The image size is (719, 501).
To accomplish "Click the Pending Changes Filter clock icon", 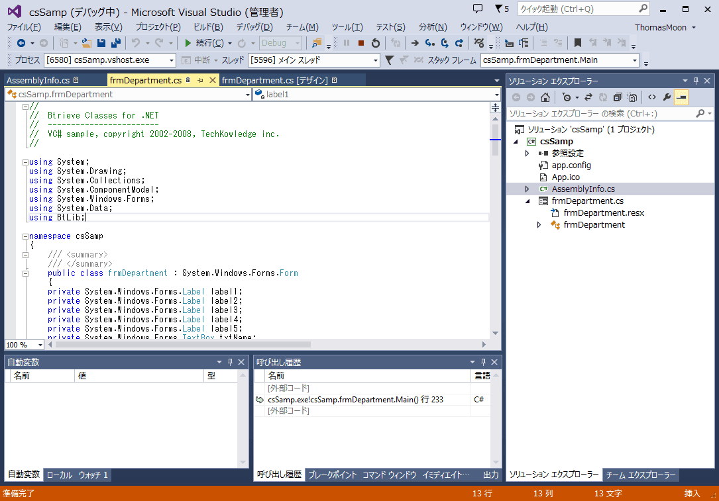I will tap(567, 97).
